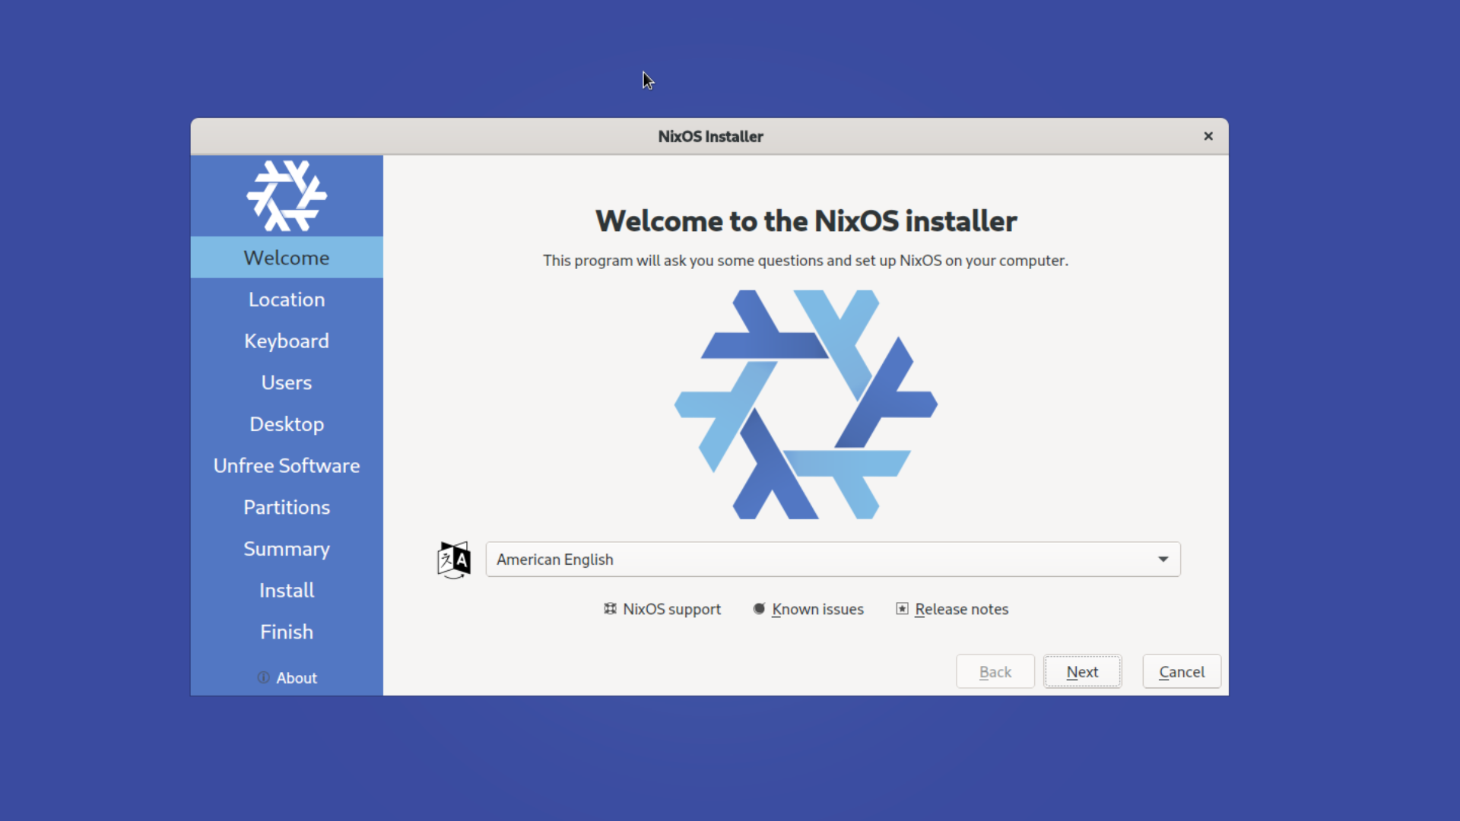The width and height of the screenshot is (1460, 821).
Task: Close the NixOS Installer window
Action: click(1208, 136)
